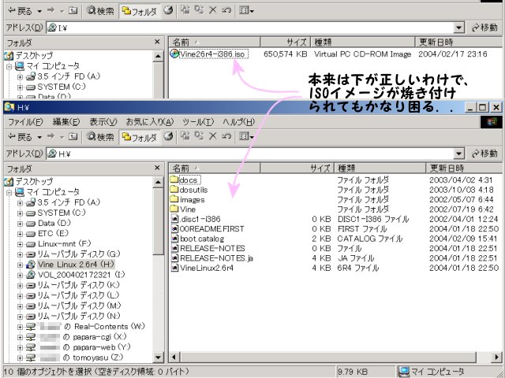
Task: Expand SYSTEM (C:) in H: window tree
Action: [20, 213]
